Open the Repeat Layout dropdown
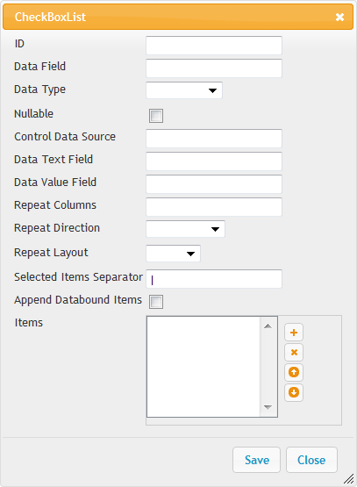This screenshot has height=487, width=357. point(173,254)
